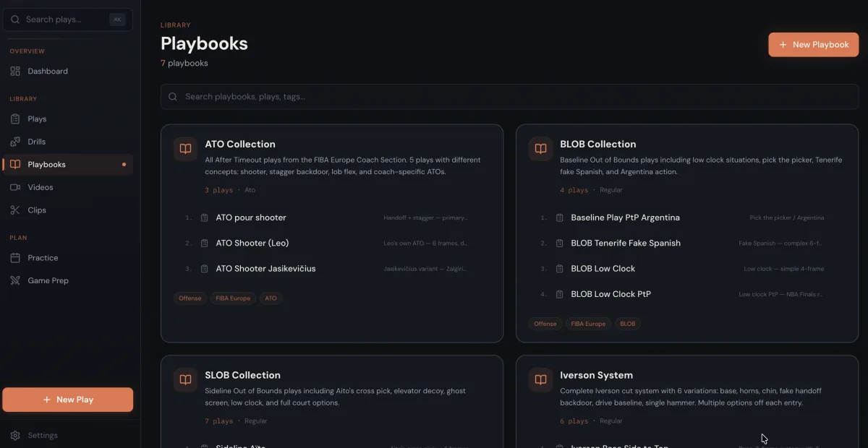Click the ATO tag chip
The width and height of the screenshot is (868, 448).
[271, 298]
